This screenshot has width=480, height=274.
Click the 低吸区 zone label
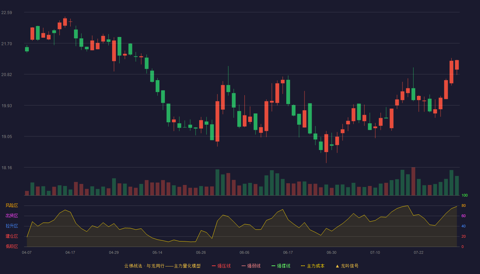tap(12, 247)
